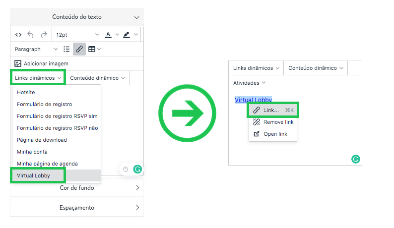Click the Adicionar imagem button
This screenshot has height=228, width=394.
[x=42, y=63]
